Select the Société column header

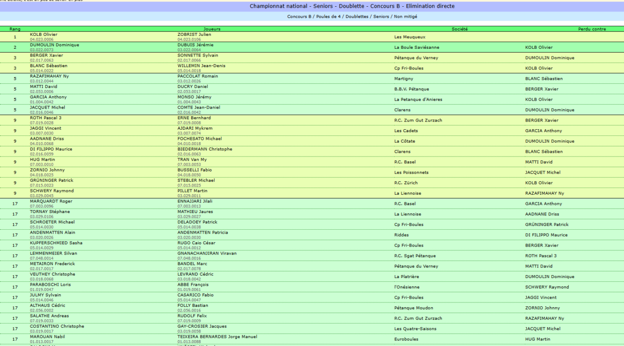(x=460, y=29)
